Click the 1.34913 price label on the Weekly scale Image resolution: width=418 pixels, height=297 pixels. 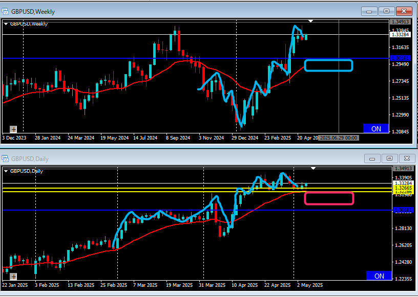[x=400, y=21]
